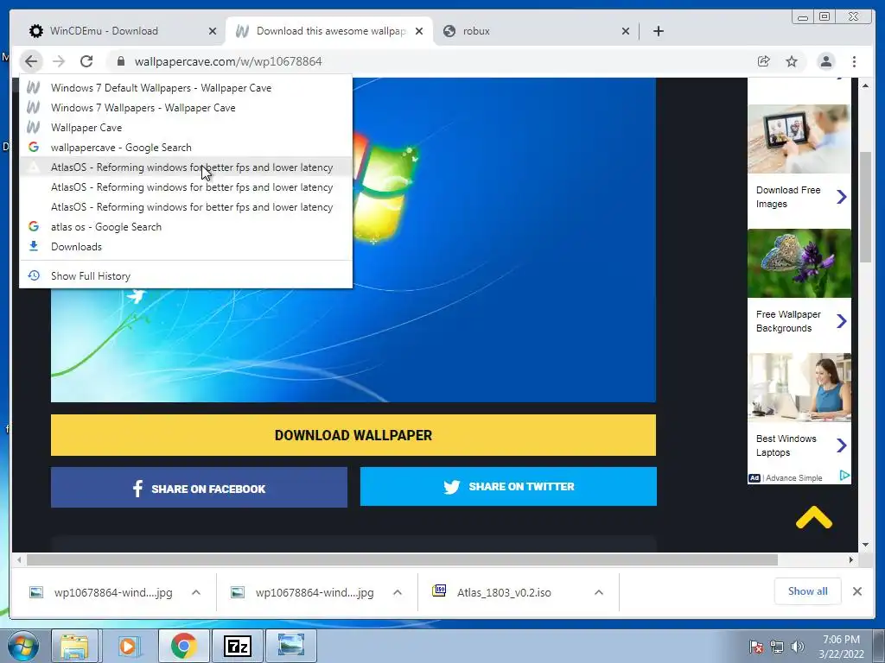Viewport: 885px width, 663px height.
Task: Click SHARE ON TWITTER button
Action: pyautogui.click(x=508, y=487)
